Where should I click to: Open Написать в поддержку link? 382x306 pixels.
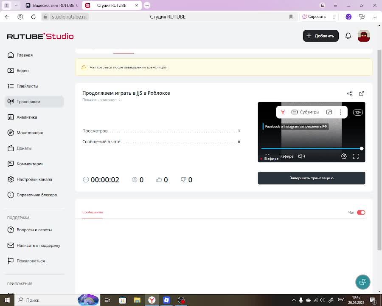click(34, 245)
